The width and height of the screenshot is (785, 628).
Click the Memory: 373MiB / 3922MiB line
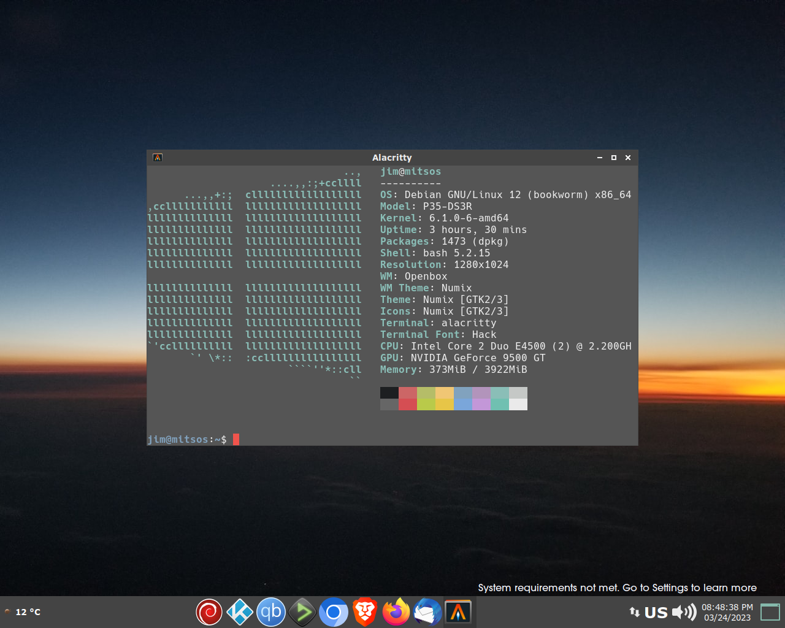click(454, 370)
